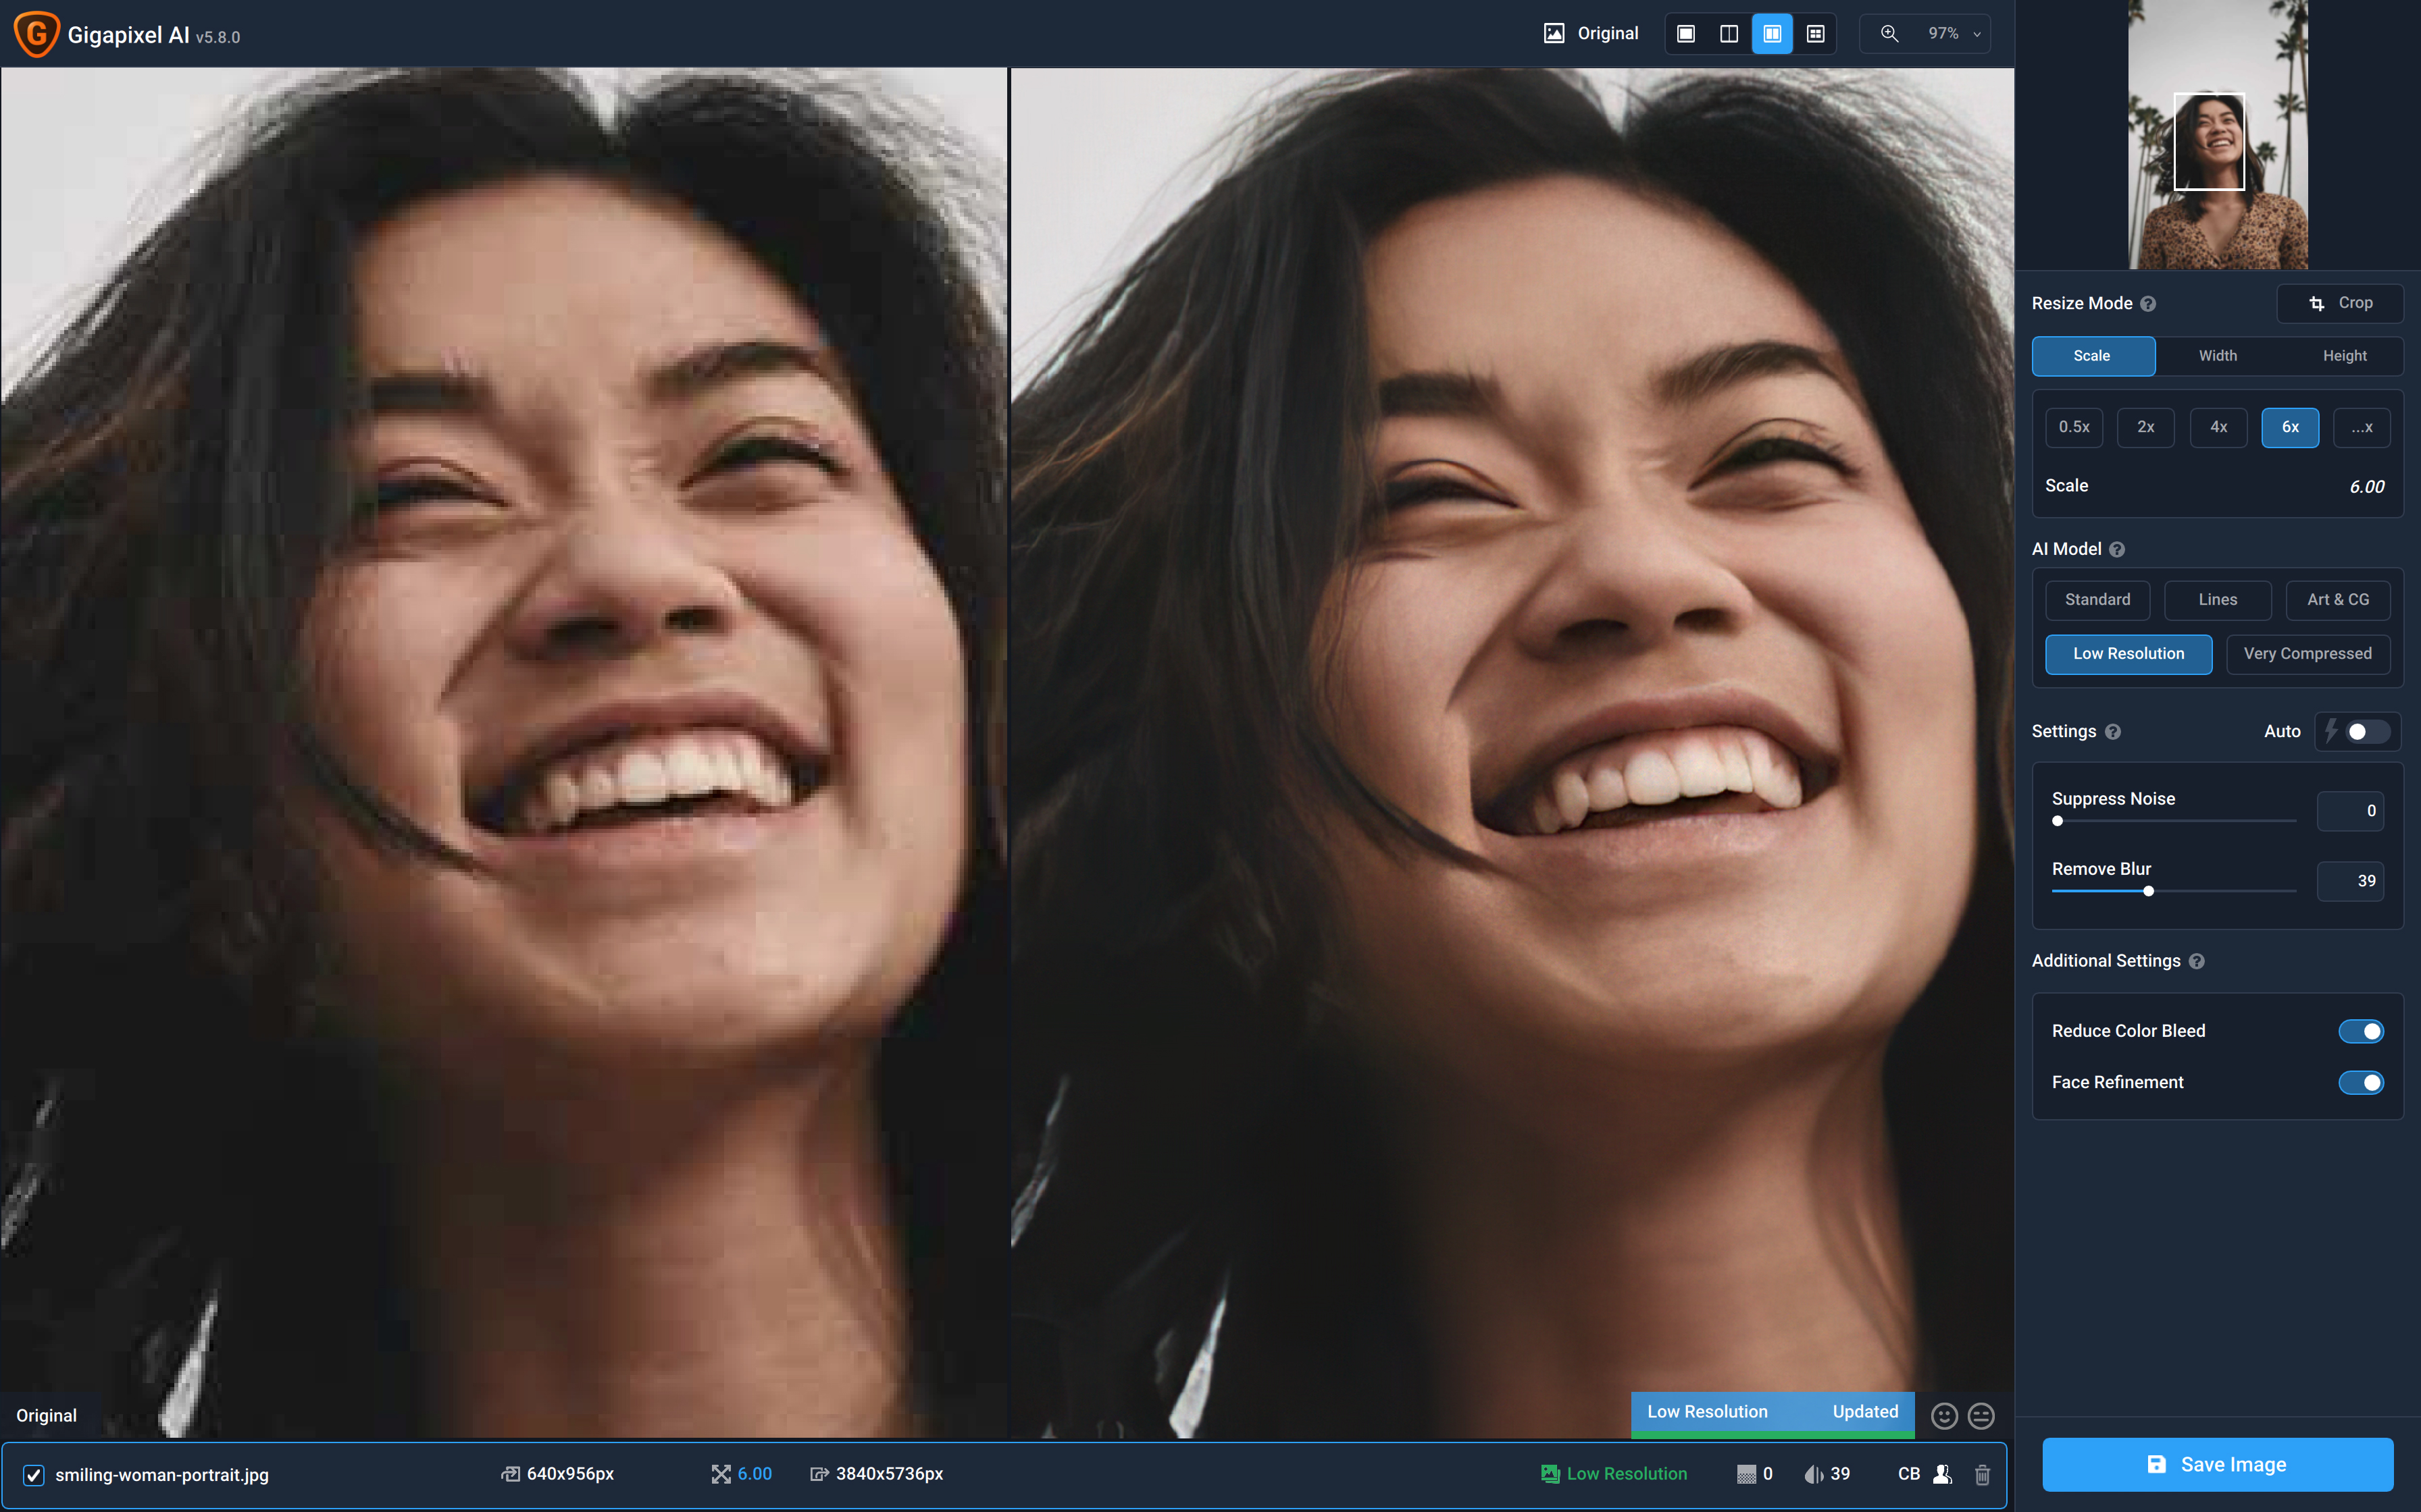Open Resize Mode help icon
The width and height of the screenshot is (2421, 1512).
2148,304
